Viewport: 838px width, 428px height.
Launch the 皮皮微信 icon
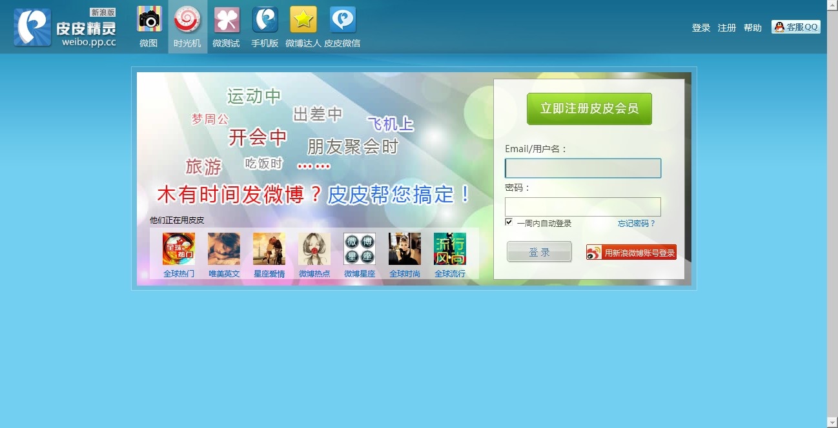point(343,19)
